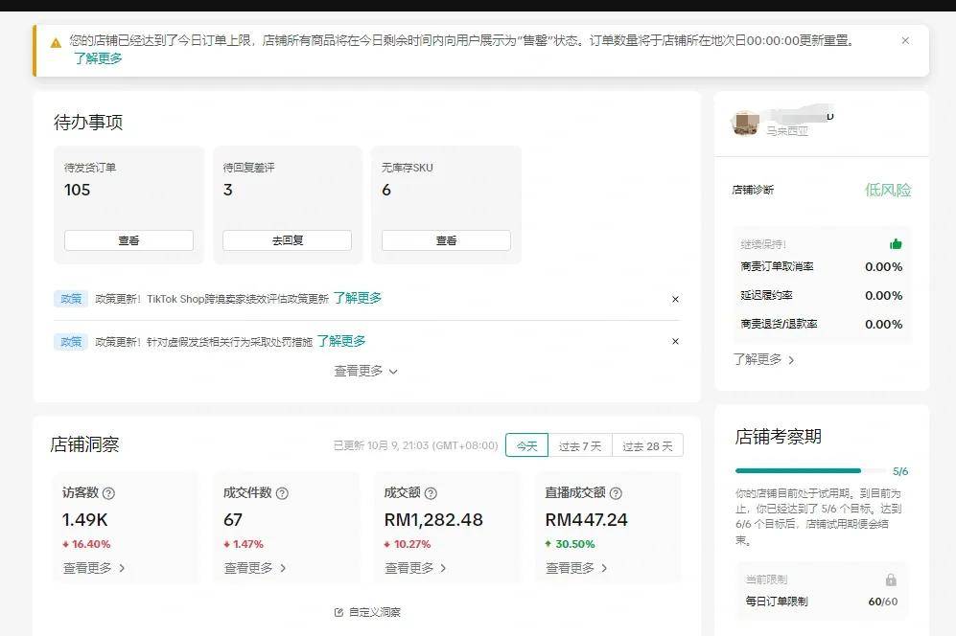Open 了解更多 for 虚假发货 policy notice
956x636 pixels.
tap(341, 341)
